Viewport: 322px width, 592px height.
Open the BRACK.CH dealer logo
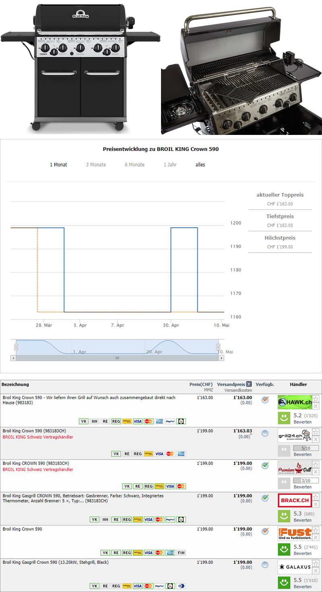[294, 500]
